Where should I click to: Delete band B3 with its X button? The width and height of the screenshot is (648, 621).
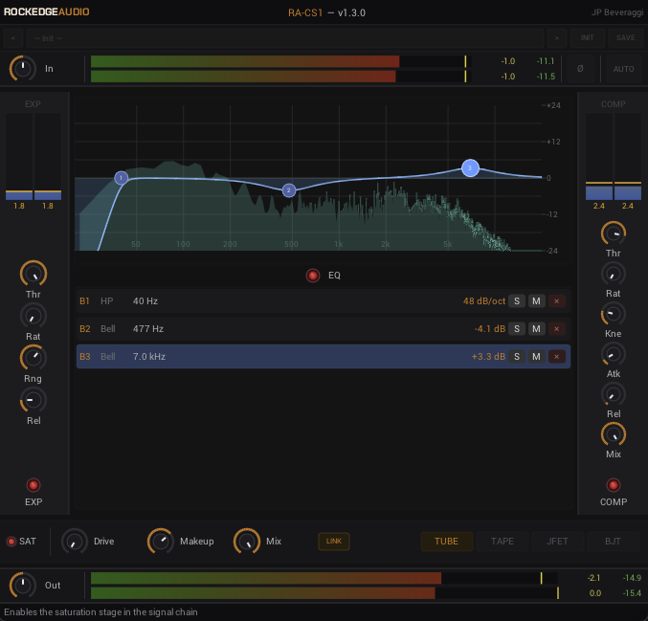[x=557, y=357]
